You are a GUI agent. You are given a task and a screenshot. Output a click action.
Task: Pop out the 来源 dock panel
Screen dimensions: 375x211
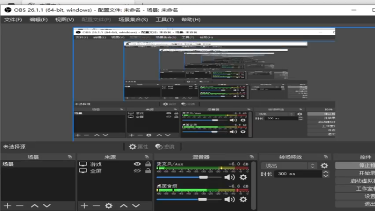tap(147, 157)
